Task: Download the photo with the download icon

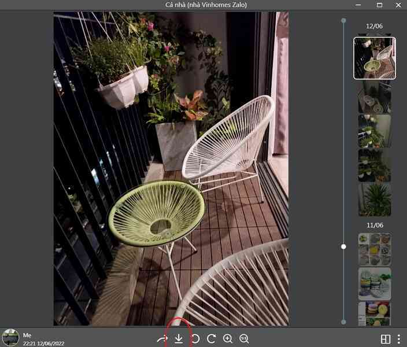Action: tap(179, 339)
